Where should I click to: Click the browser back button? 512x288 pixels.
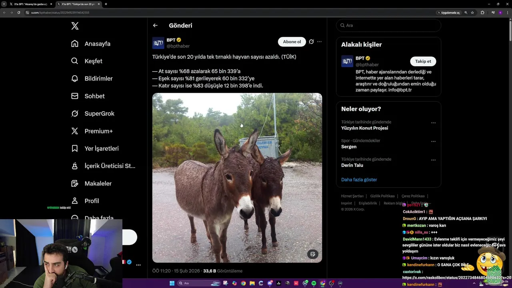[x=4, y=12]
